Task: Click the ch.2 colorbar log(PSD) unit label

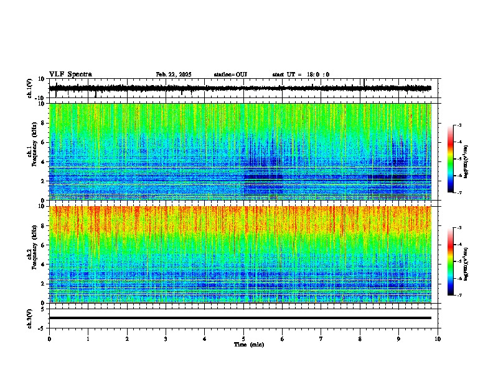Action: click(466, 265)
